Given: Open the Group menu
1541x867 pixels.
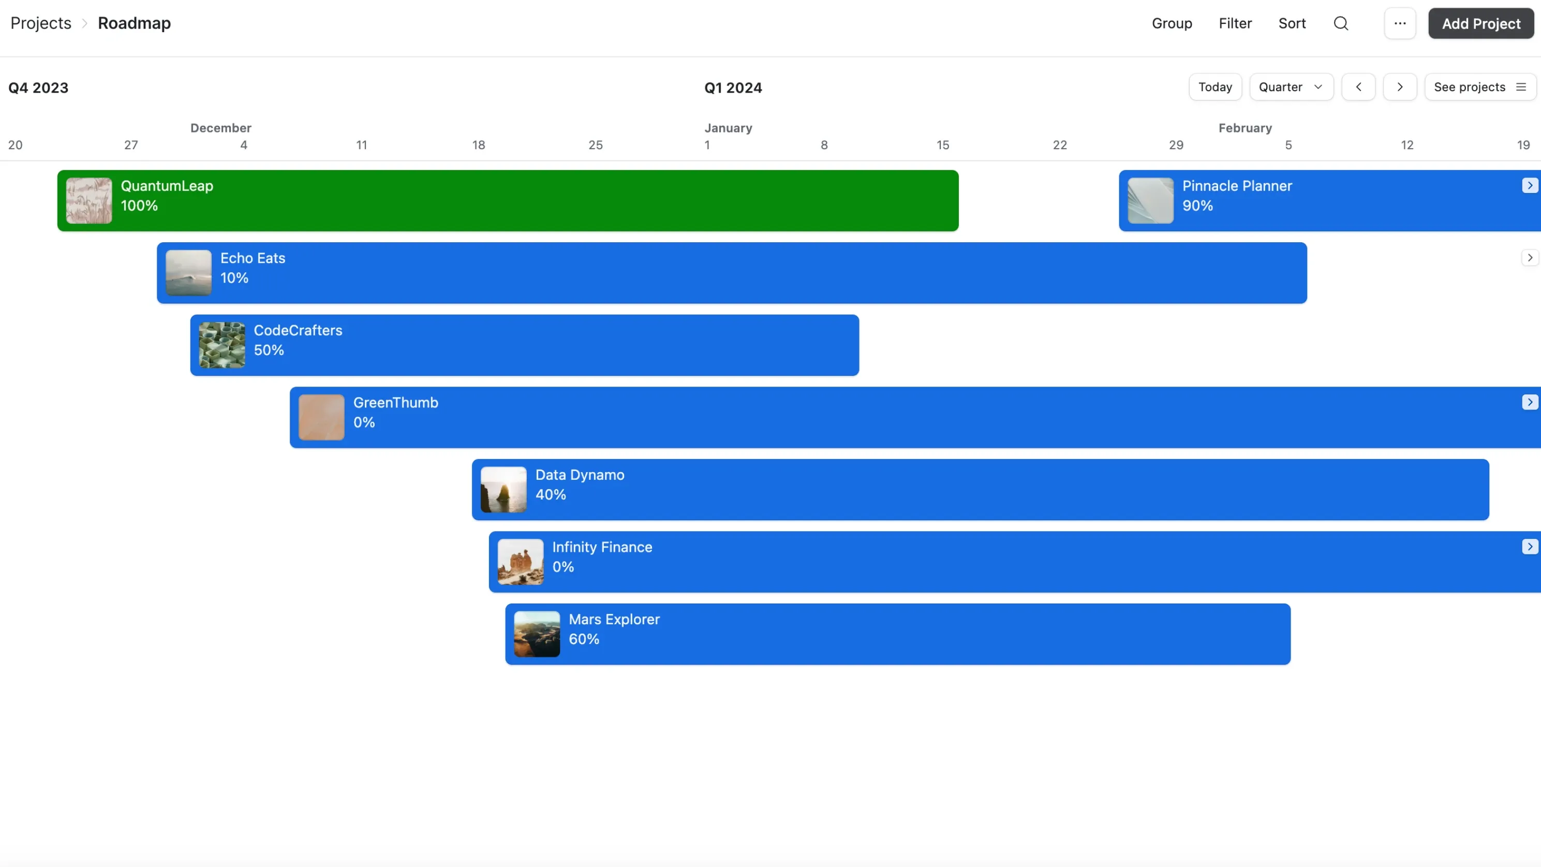Looking at the screenshot, I should [1172, 23].
